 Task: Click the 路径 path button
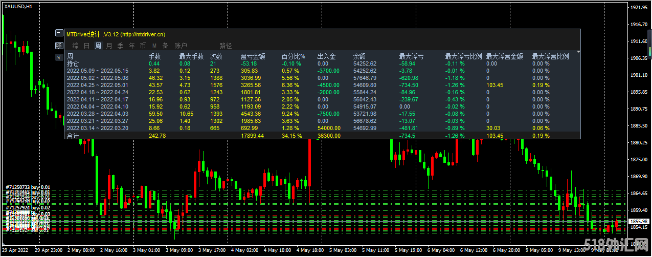point(226,46)
